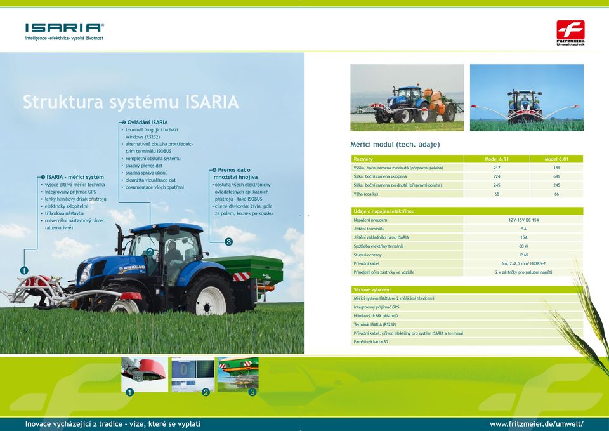609x431 pixels.
Task: Select the 'Hliníkový držák přístrojů' row
Action: click(467, 316)
